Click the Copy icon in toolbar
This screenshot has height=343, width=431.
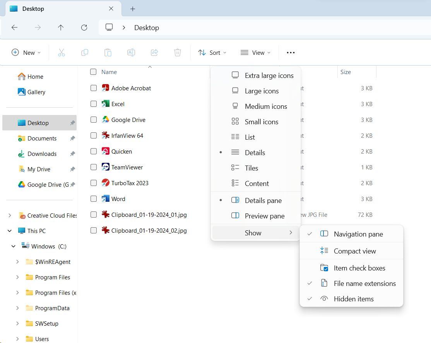point(85,52)
